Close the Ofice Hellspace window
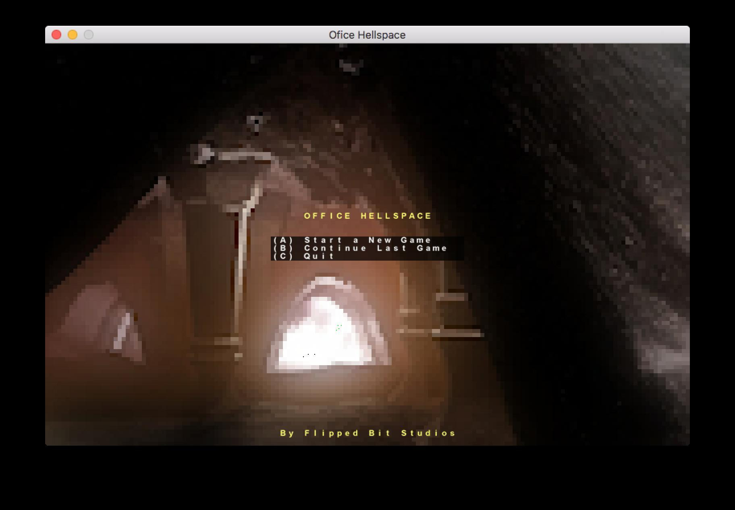 (x=56, y=35)
